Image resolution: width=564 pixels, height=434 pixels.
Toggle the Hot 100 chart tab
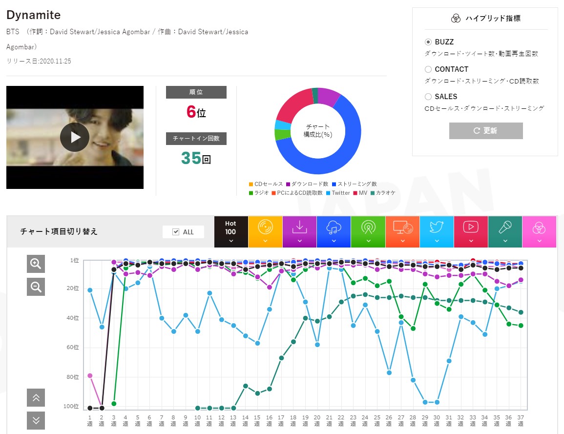(x=231, y=231)
